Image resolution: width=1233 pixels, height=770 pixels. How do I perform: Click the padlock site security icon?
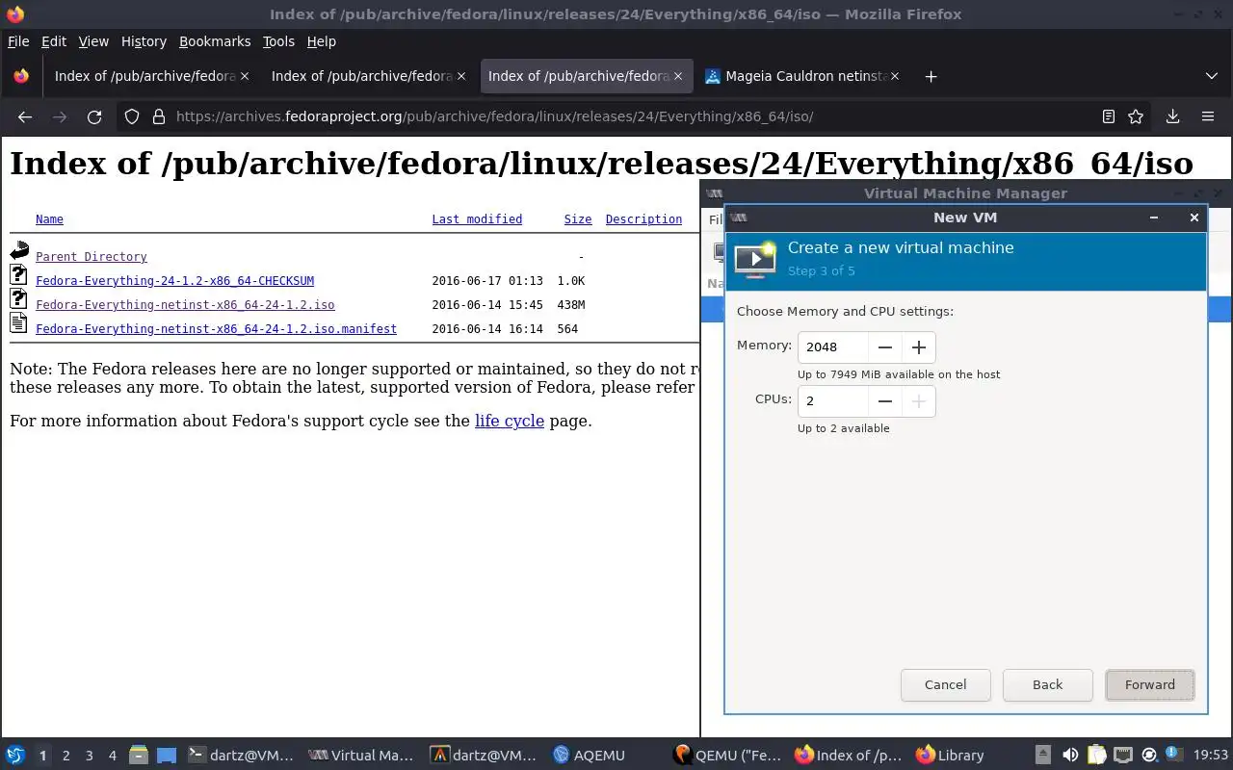(x=159, y=116)
